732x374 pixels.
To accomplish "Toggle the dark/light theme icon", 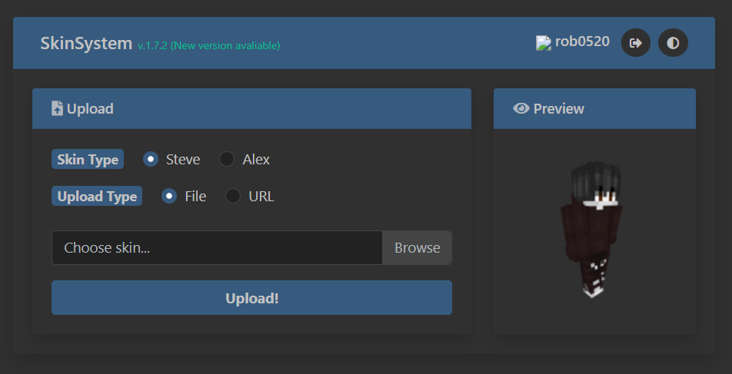I will tap(673, 43).
